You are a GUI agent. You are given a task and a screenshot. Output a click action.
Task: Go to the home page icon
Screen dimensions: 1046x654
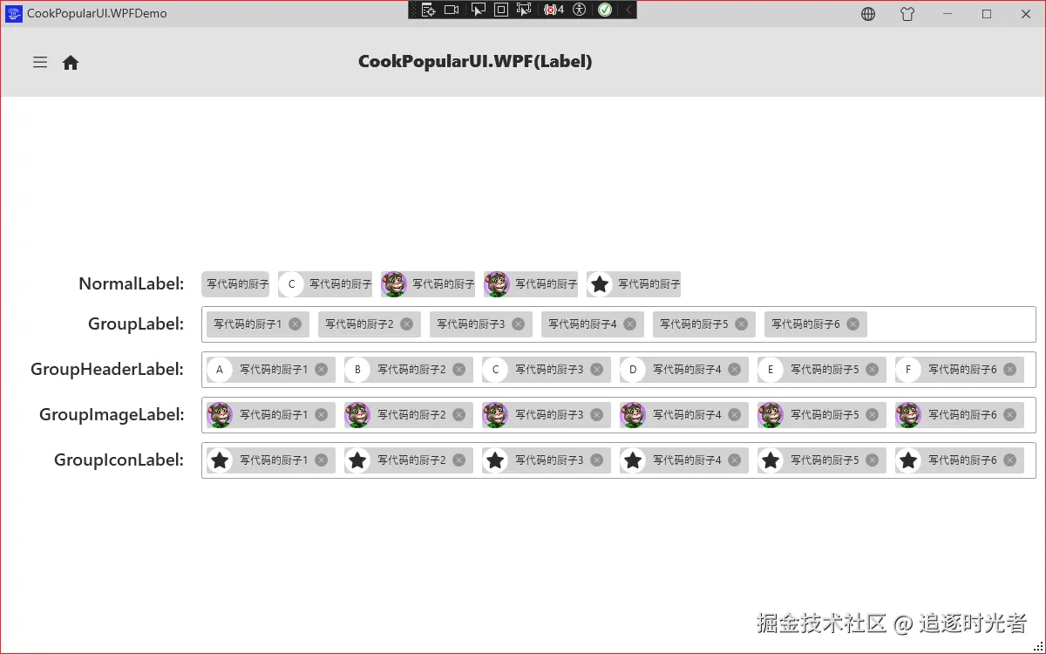click(71, 63)
